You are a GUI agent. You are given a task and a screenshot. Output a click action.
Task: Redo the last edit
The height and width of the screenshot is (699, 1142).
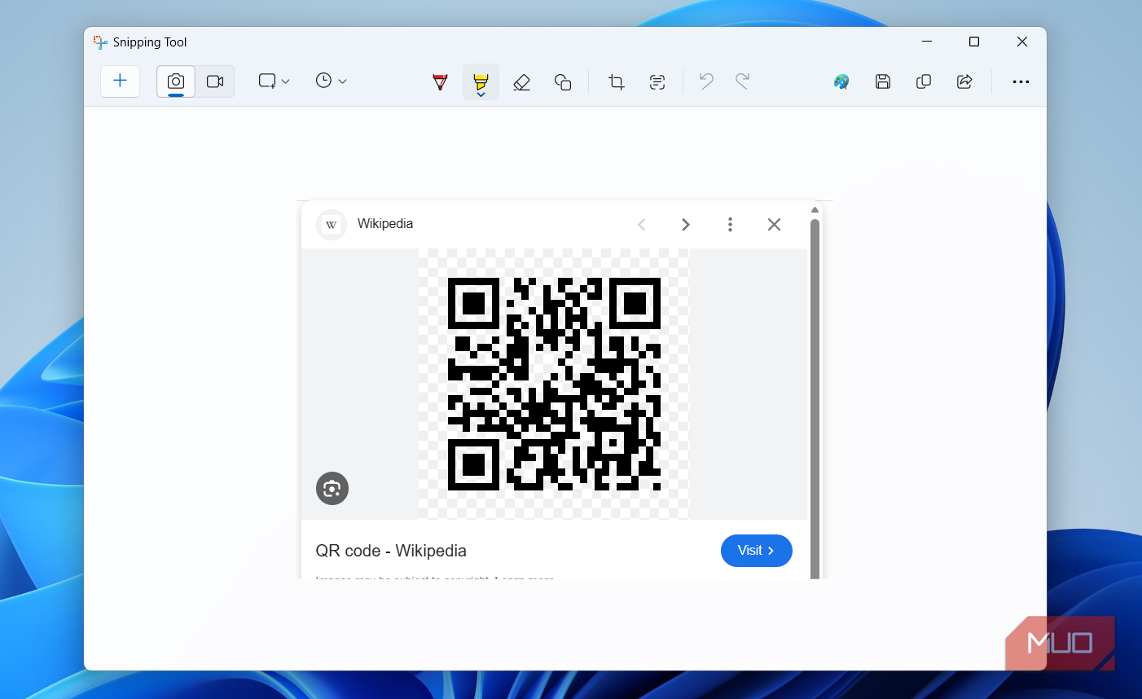742,81
